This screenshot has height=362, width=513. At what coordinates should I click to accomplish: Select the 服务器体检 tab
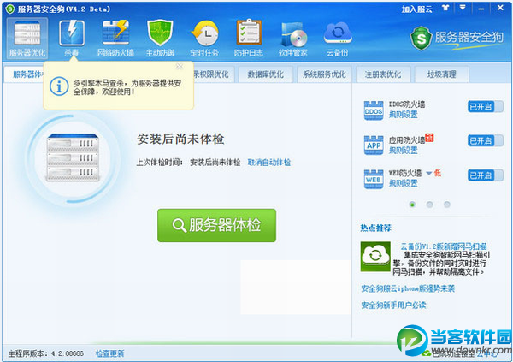coord(25,74)
